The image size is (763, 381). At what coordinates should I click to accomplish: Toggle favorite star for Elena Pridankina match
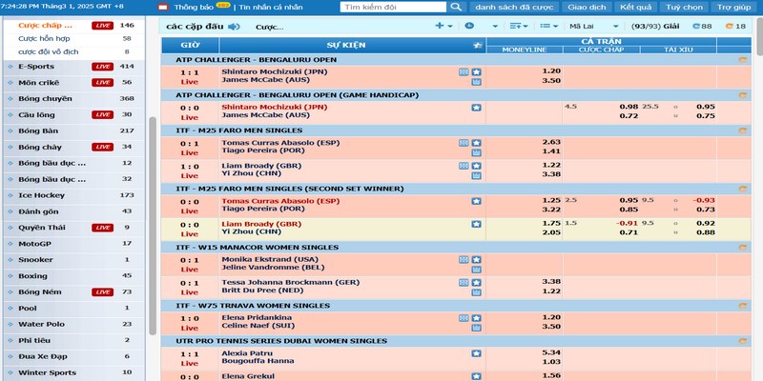pyautogui.click(x=477, y=316)
